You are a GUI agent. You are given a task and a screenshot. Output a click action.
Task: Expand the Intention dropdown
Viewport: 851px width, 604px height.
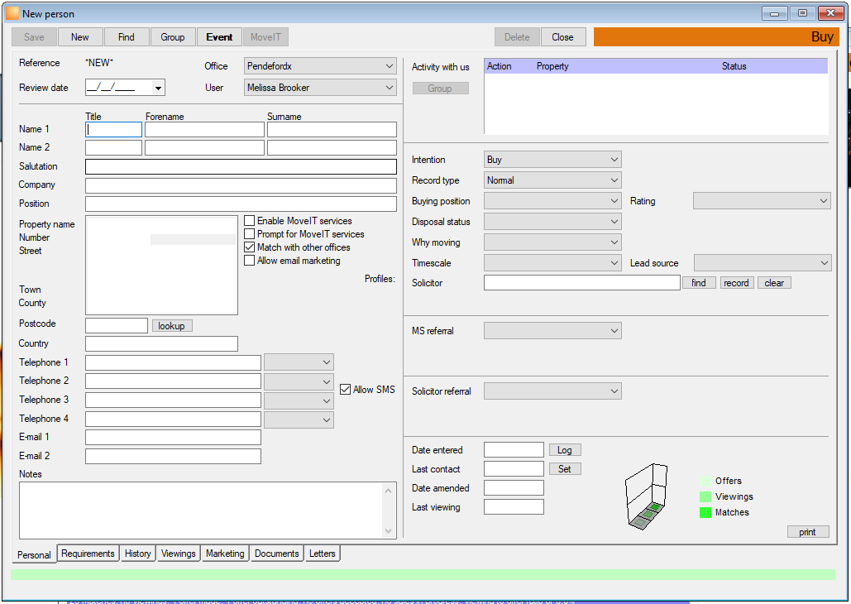pyautogui.click(x=552, y=160)
